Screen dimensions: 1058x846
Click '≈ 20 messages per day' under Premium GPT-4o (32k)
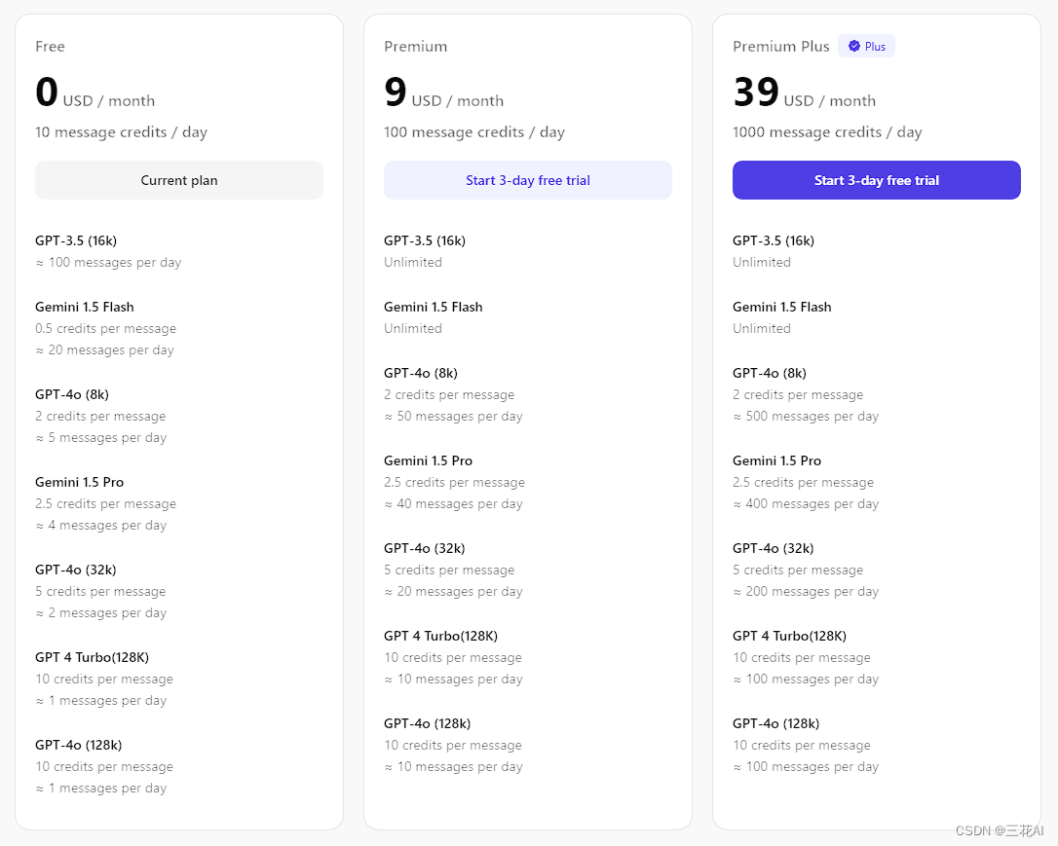point(453,591)
